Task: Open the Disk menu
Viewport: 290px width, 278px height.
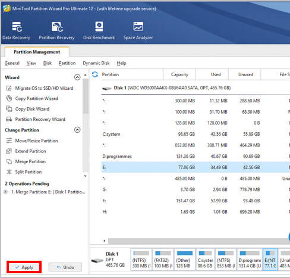Action: click(48, 63)
